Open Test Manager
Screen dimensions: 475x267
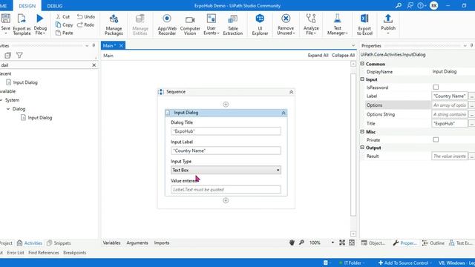click(337, 24)
